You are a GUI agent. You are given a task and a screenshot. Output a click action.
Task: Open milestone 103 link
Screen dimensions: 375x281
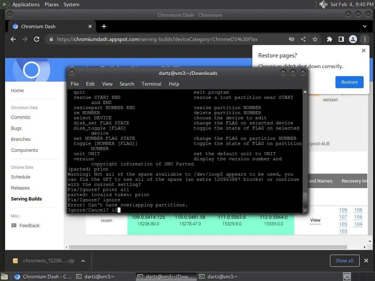343,231
